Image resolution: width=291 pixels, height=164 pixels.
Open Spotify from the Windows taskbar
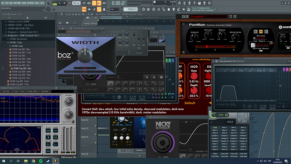click(x=41, y=161)
